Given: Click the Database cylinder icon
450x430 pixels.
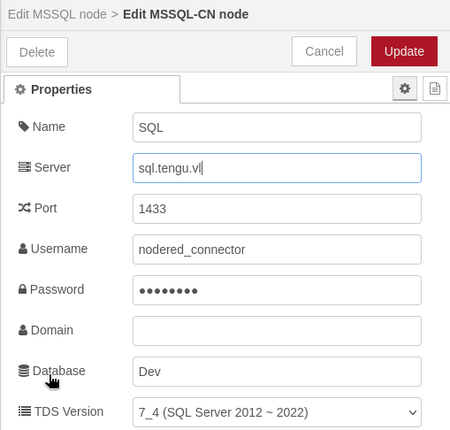Looking at the screenshot, I should 24,371.
